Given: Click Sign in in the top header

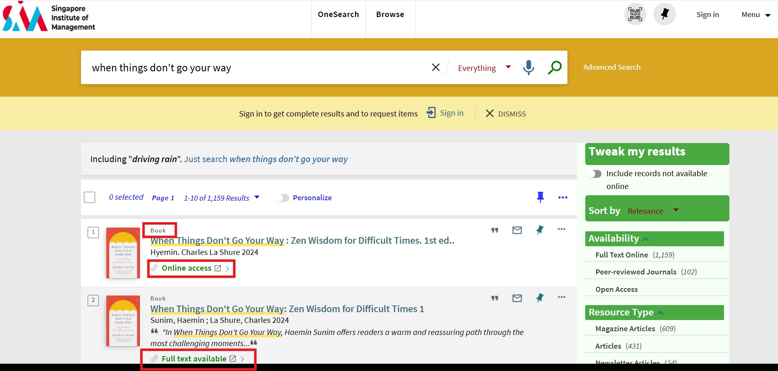Looking at the screenshot, I should pos(707,15).
